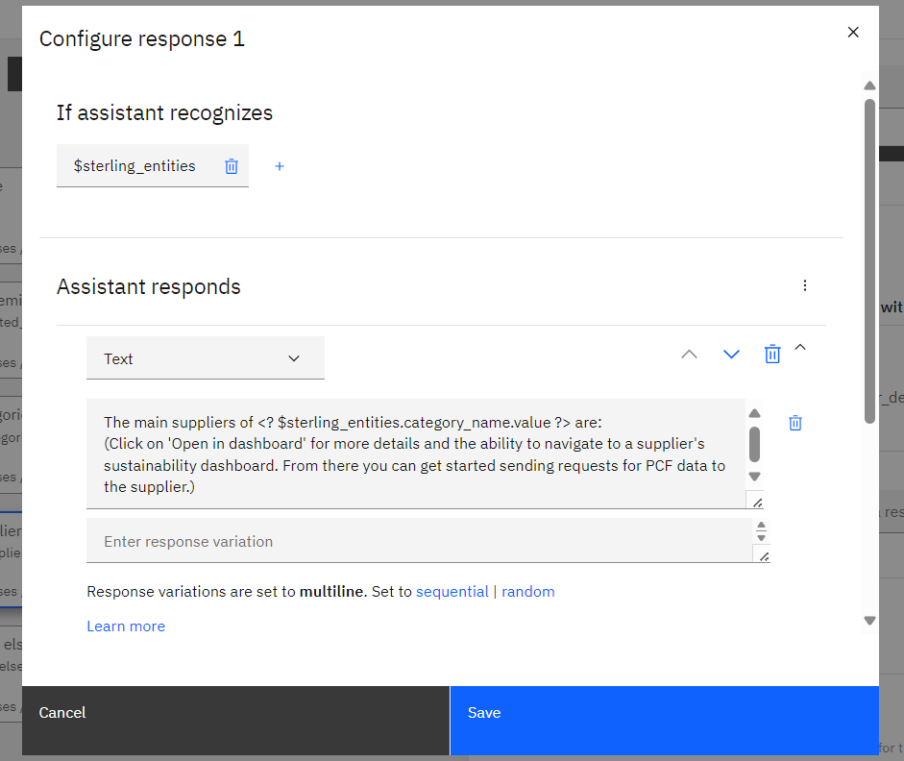Close the Configure response 1 dialog
The image size is (904, 761).
click(x=853, y=33)
